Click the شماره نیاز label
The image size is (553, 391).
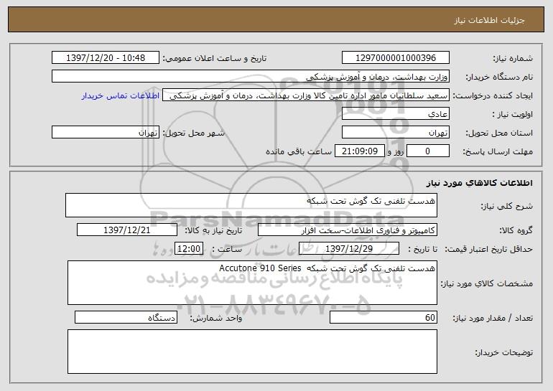513,59
